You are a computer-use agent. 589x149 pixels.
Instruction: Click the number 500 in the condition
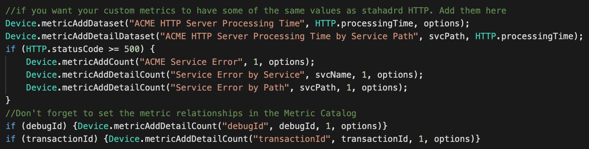tap(132, 49)
